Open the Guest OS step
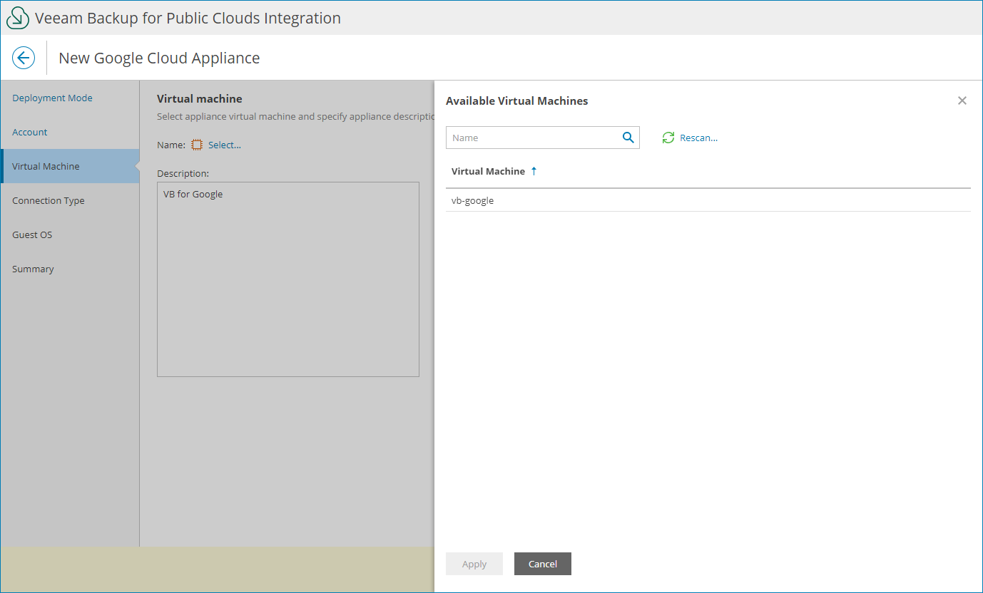This screenshot has height=593, width=983. pos(31,234)
